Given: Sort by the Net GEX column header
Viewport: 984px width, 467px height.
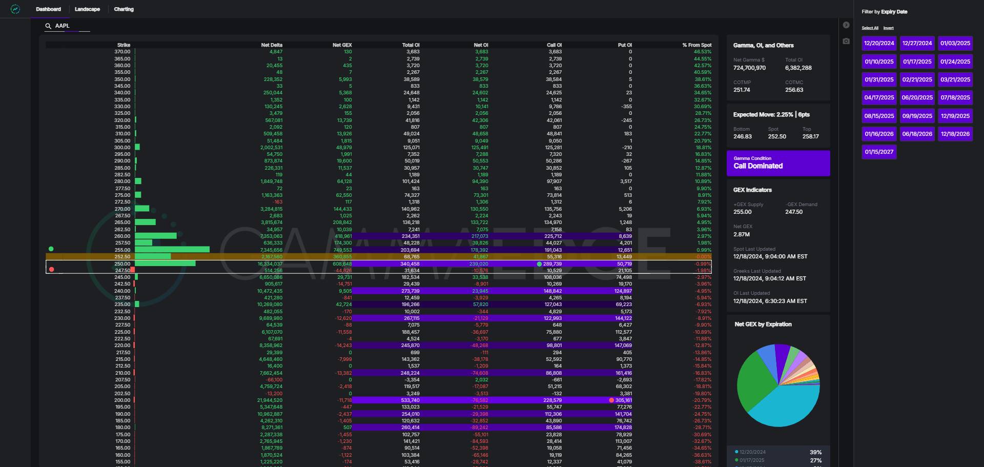Looking at the screenshot, I should [x=342, y=45].
